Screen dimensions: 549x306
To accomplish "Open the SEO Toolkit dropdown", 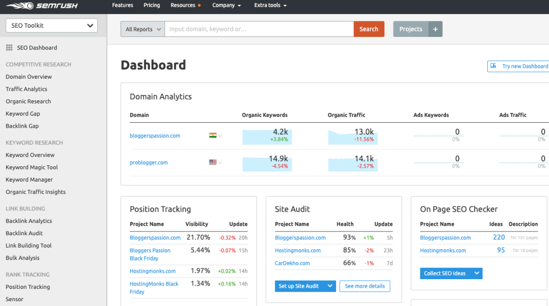I will 51,26.
